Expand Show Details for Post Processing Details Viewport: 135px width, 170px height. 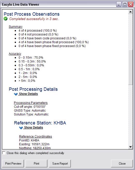point(28,94)
